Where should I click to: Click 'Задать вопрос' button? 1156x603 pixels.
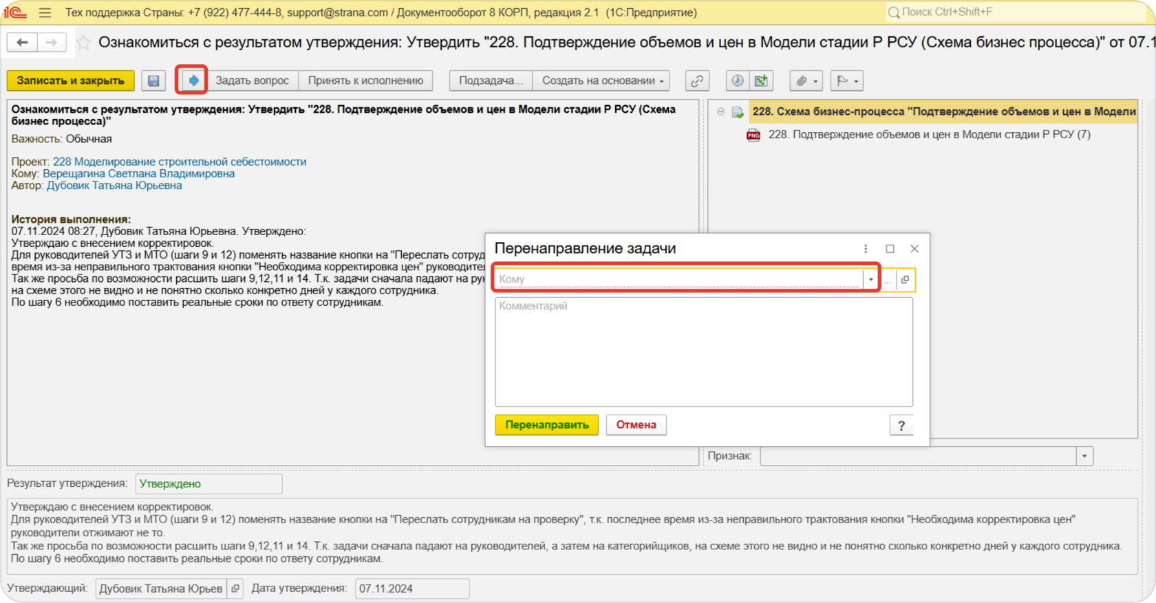tap(252, 81)
